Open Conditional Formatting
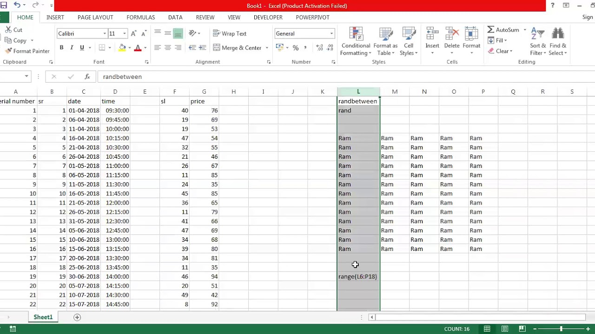This screenshot has height=334, width=595. [x=356, y=42]
